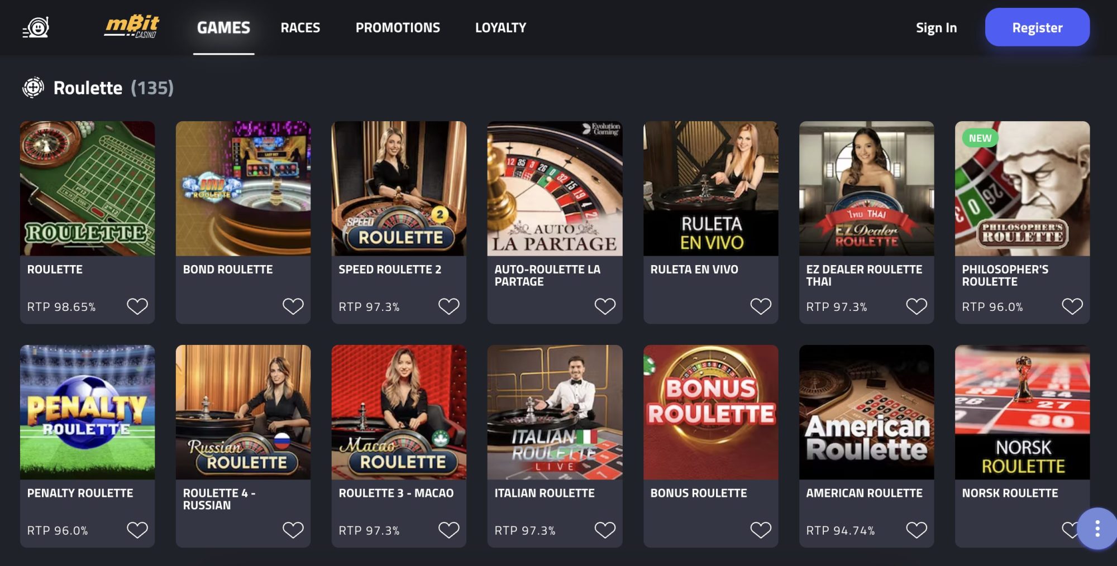This screenshot has width=1117, height=566.
Task: Open the Games tab
Action: tap(223, 27)
